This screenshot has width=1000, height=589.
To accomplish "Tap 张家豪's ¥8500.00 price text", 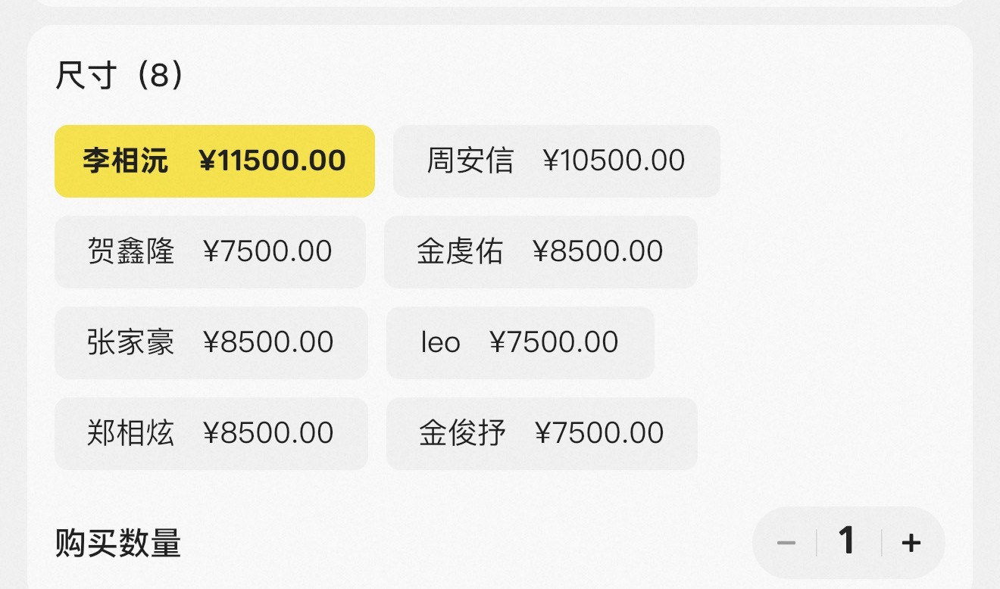I will click(x=268, y=343).
